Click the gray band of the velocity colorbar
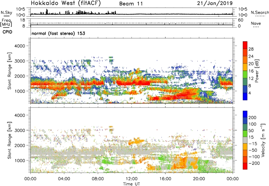Screen dimensions: 269x186 tap(245, 140)
